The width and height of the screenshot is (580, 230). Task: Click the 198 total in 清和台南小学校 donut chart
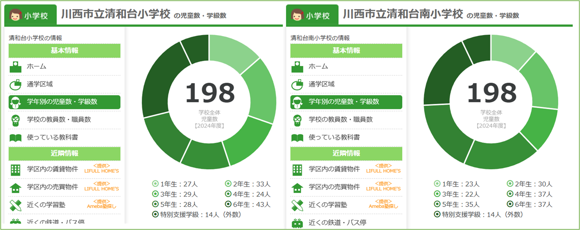pyautogui.click(x=491, y=93)
